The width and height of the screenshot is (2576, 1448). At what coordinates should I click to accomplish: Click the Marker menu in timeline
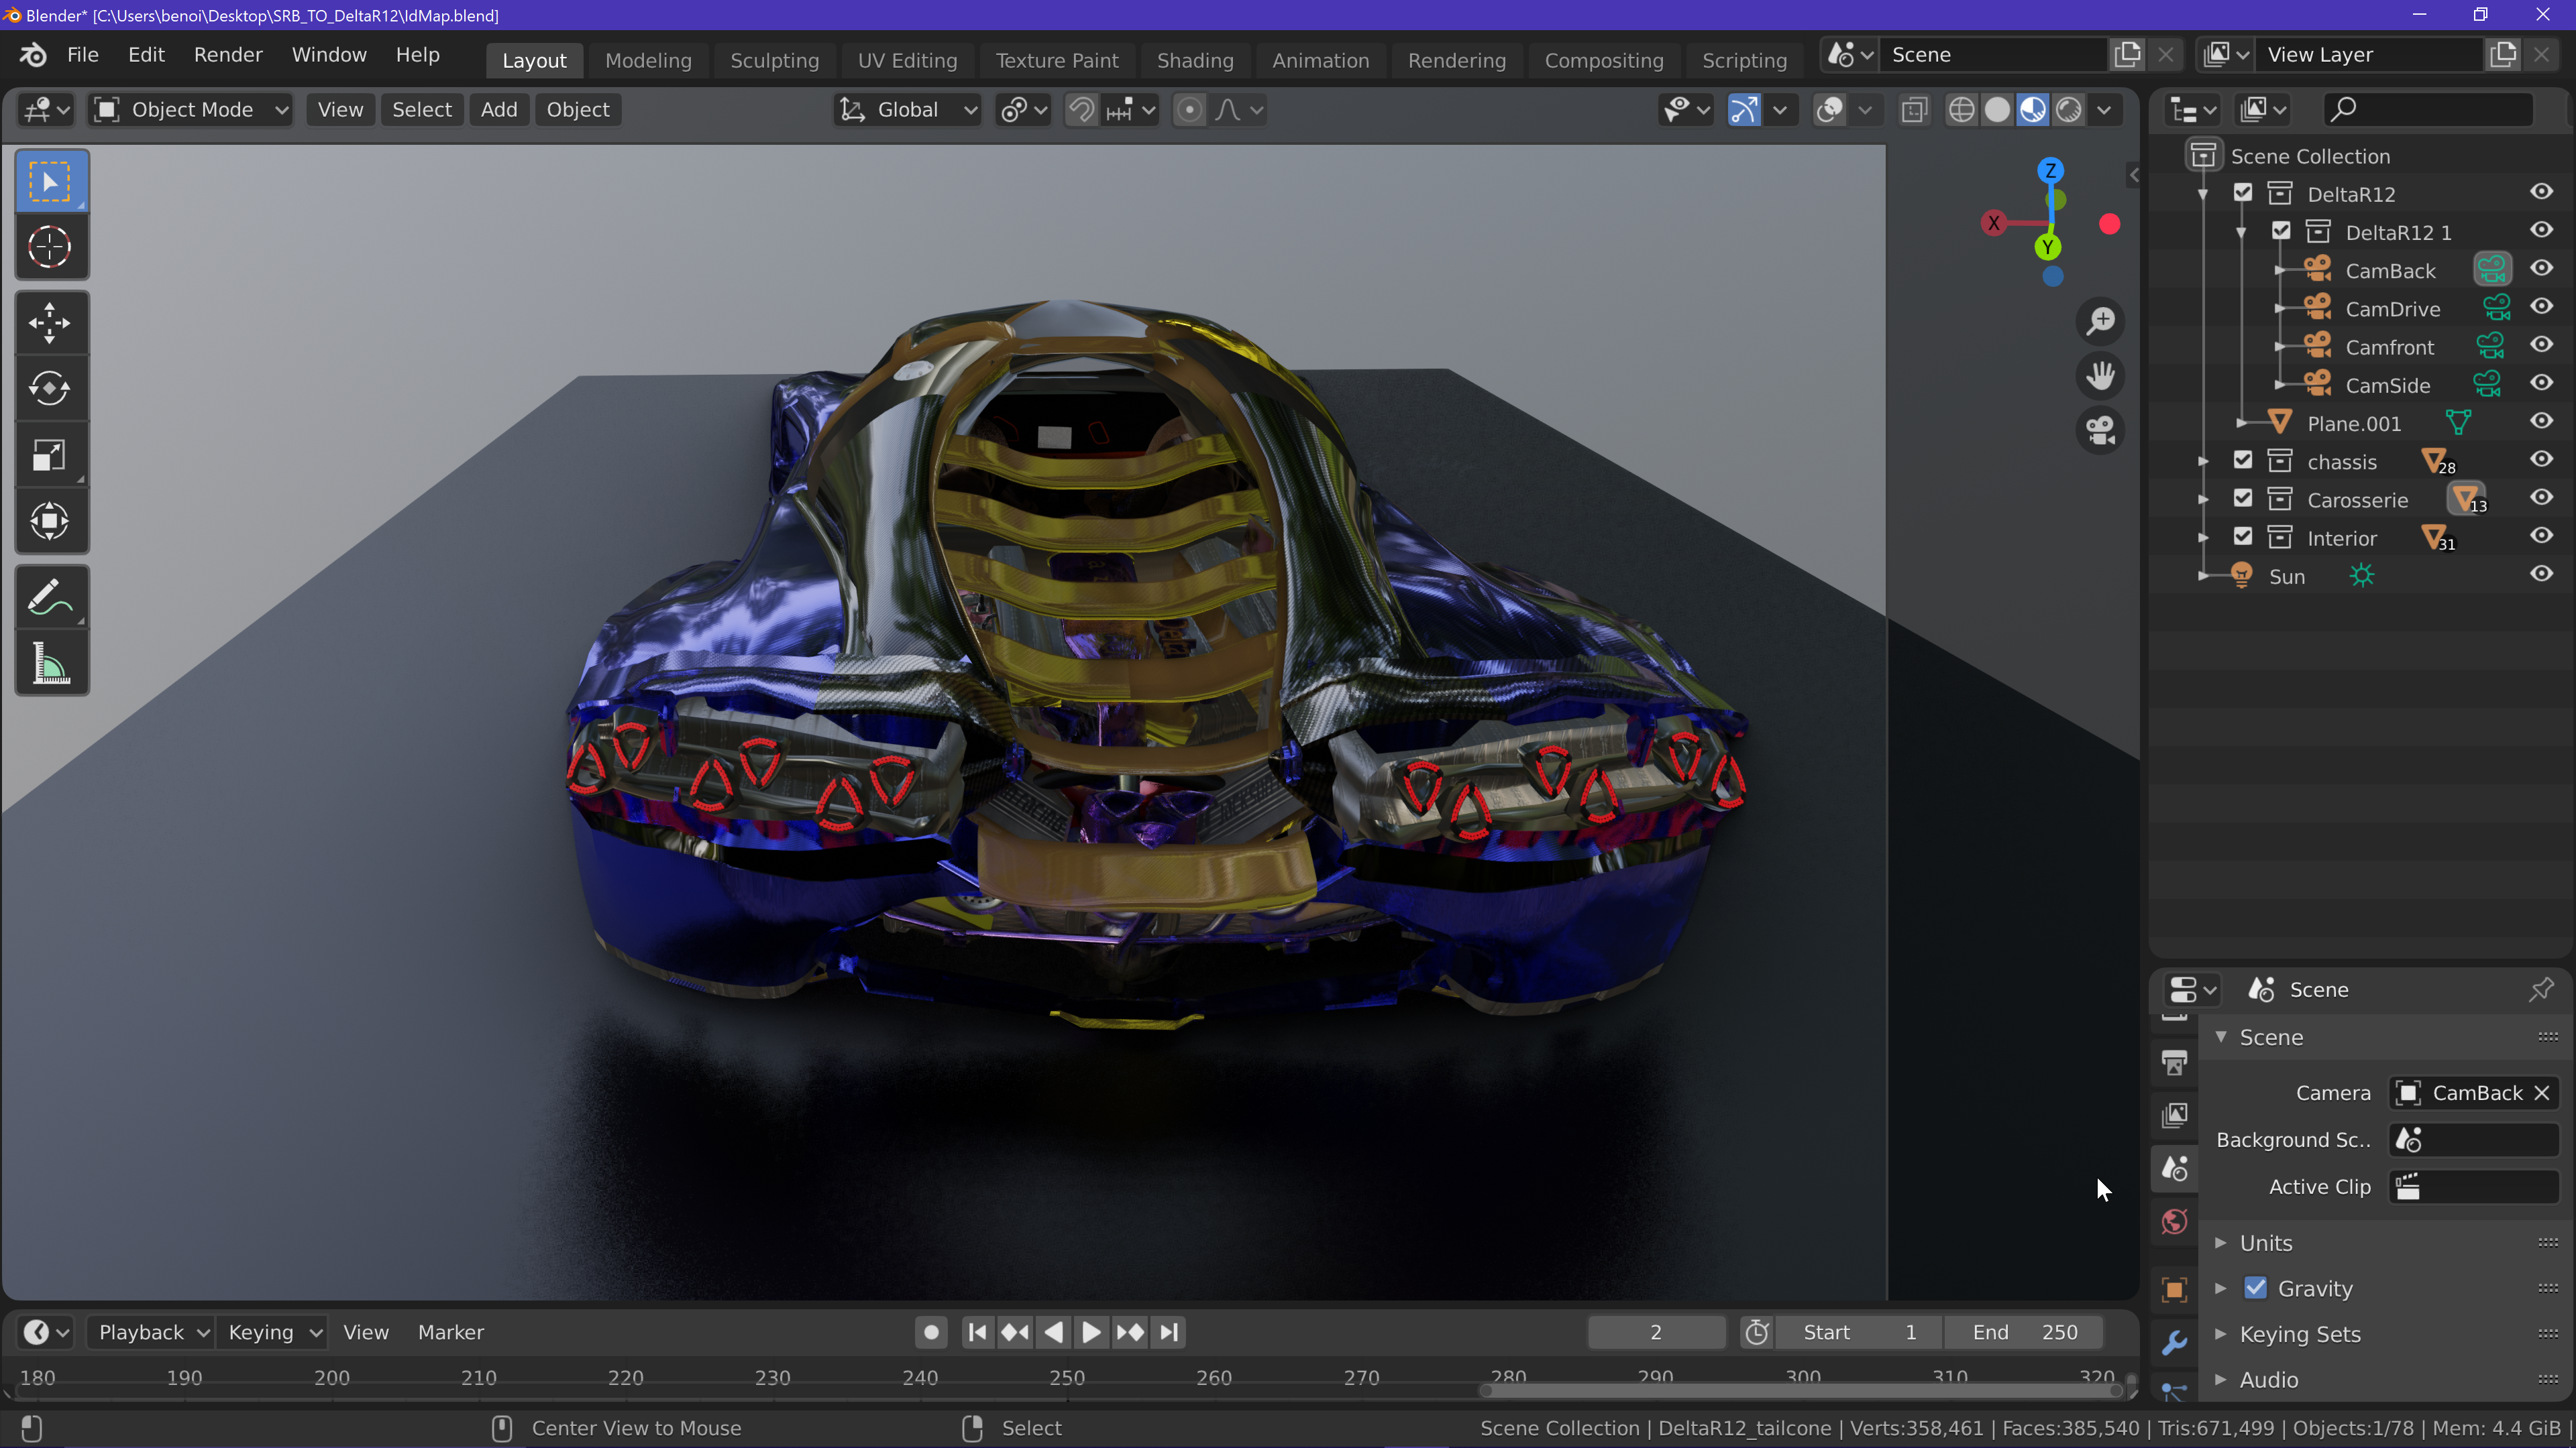click(x=450, y=1332)
